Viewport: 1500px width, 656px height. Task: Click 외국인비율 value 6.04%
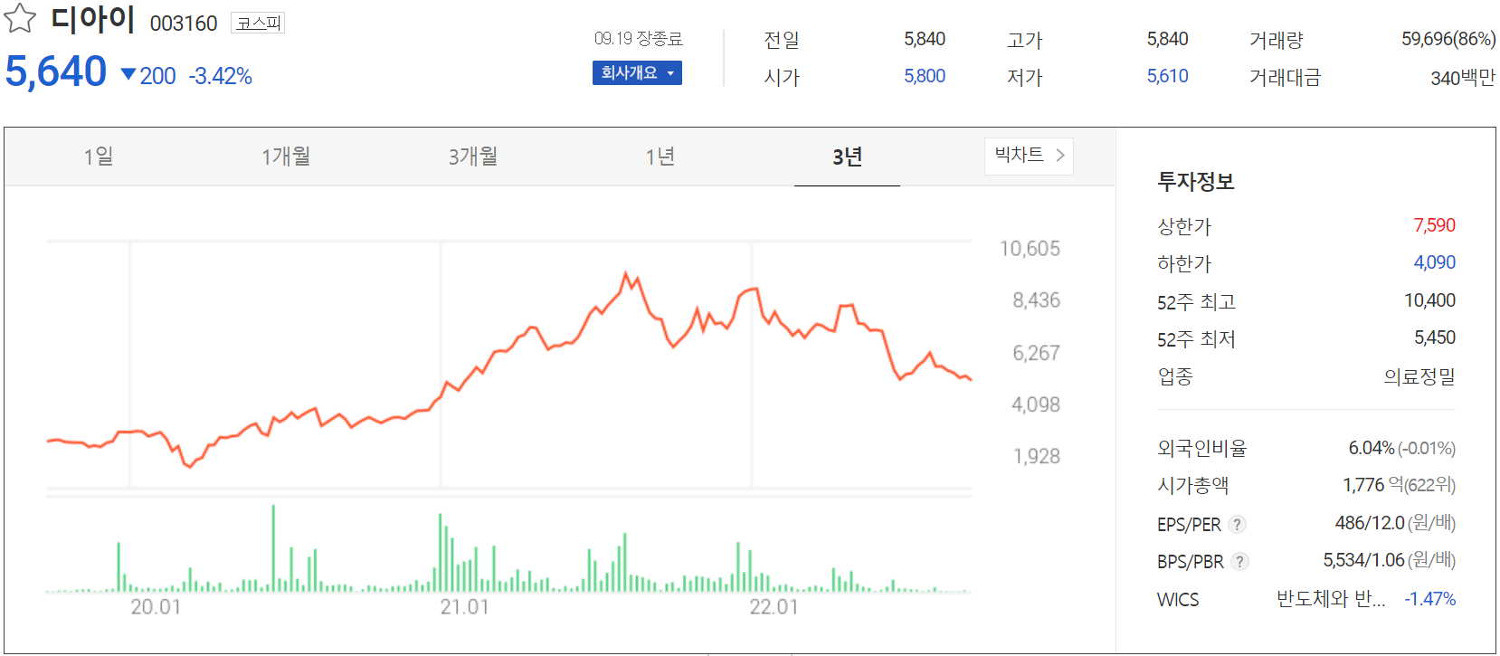click(1372, 448)
